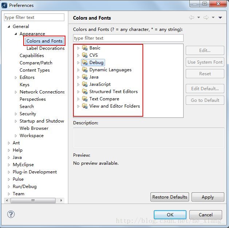The image size is (229, 228).
Task: Open the view menu dropdown triangle
Action: tap(220, 18)
